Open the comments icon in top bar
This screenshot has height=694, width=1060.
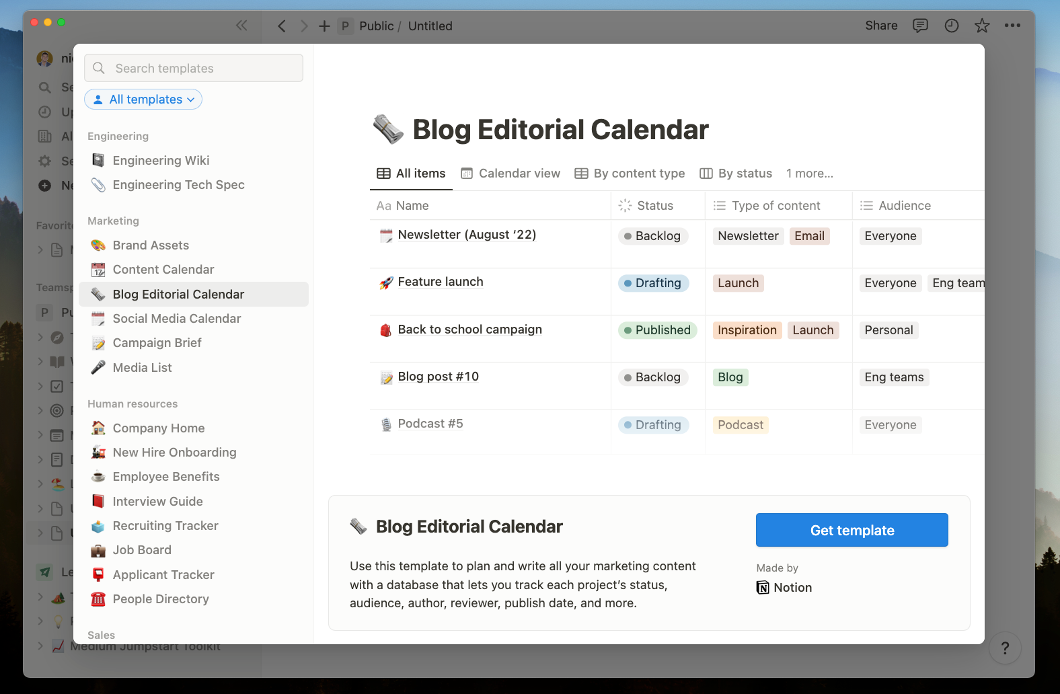[x=920, y=26]
